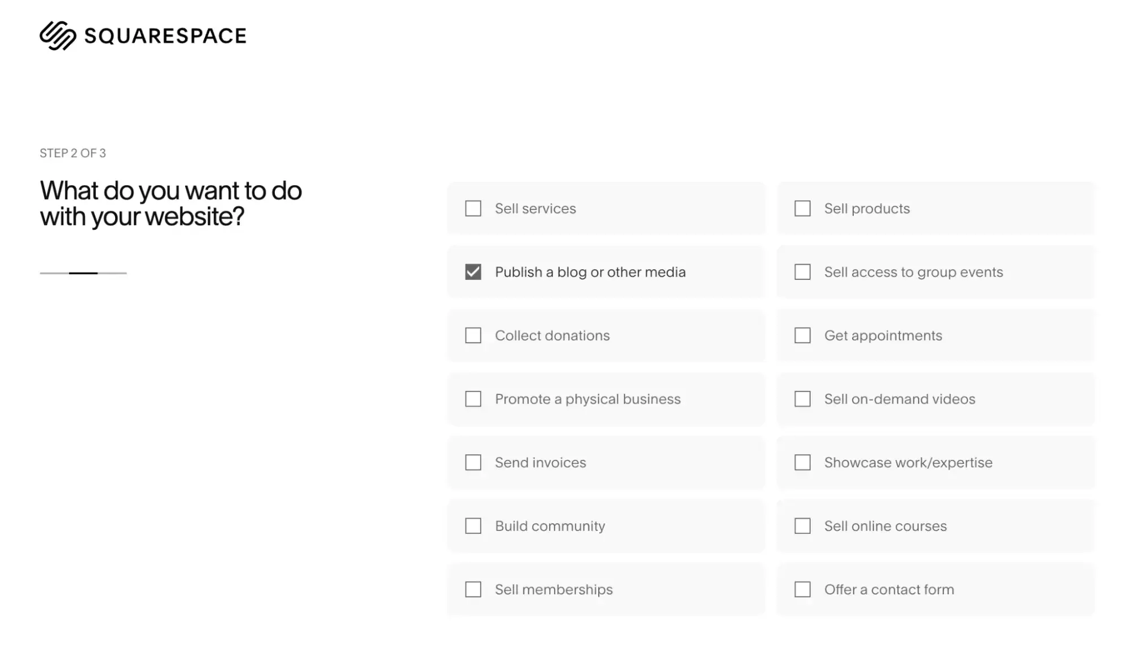The image size is (1128, 649).
Task: Check the Sell services option
Action: coord(472,208)
